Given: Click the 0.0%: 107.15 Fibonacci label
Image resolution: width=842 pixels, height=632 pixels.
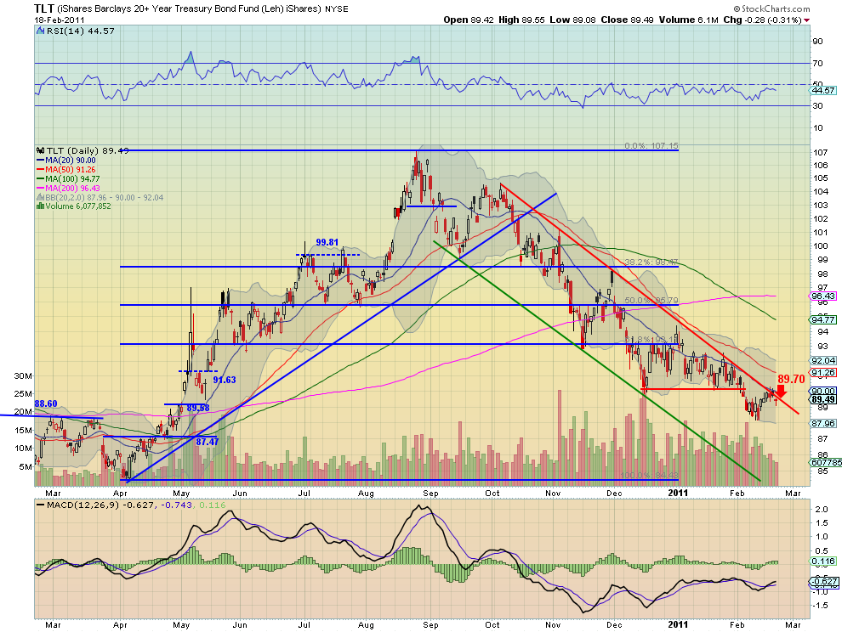Looking at the screenshot, I should pyautogui.click(x=651, y=146).
